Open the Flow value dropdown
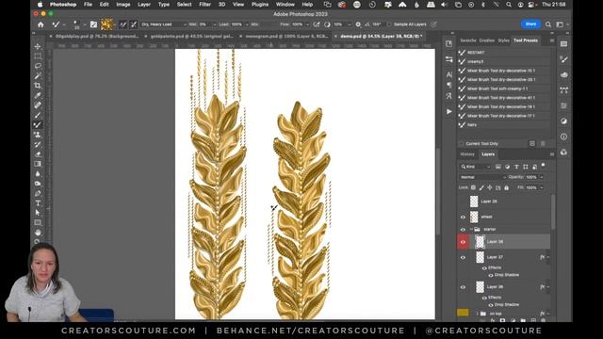The height and width of the screenshot is (339, 603). [307, 24]
